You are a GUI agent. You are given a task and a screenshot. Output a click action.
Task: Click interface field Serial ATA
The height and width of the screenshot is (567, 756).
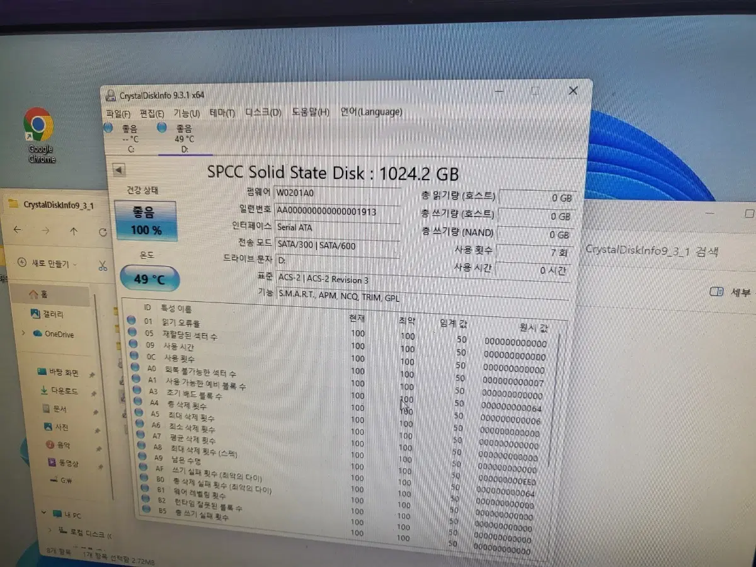337,228
